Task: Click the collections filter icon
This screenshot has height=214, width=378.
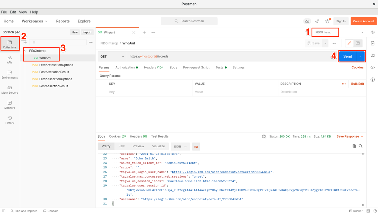Action: coord(34,42)
